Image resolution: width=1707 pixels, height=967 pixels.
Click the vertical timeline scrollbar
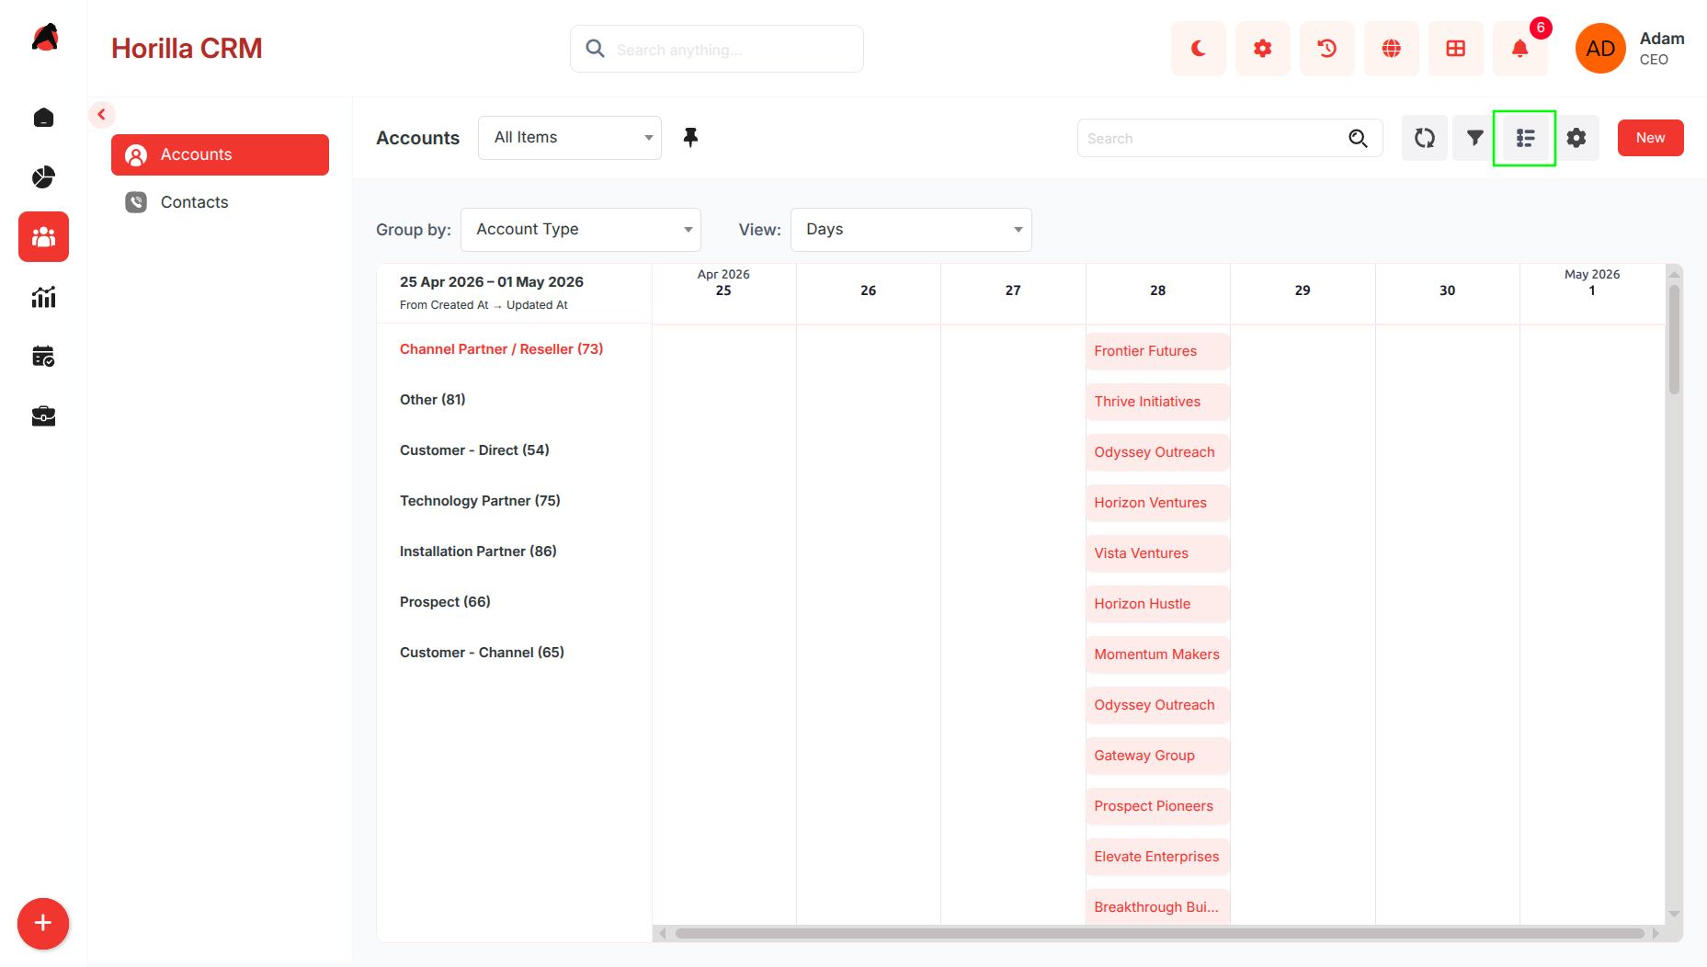pyautogui.click(x=1674, y=340)
